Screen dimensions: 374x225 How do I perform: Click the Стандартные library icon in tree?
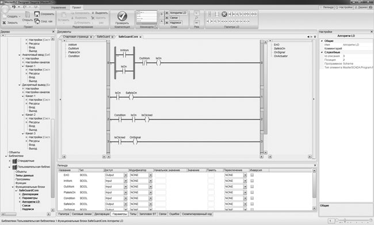[x=14, y=161]
